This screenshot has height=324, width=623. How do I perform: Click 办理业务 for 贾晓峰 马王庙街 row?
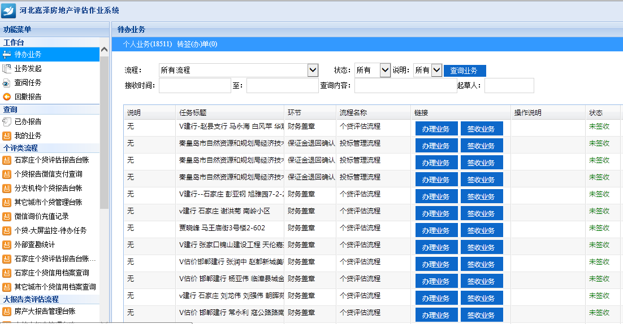(435, 230)
